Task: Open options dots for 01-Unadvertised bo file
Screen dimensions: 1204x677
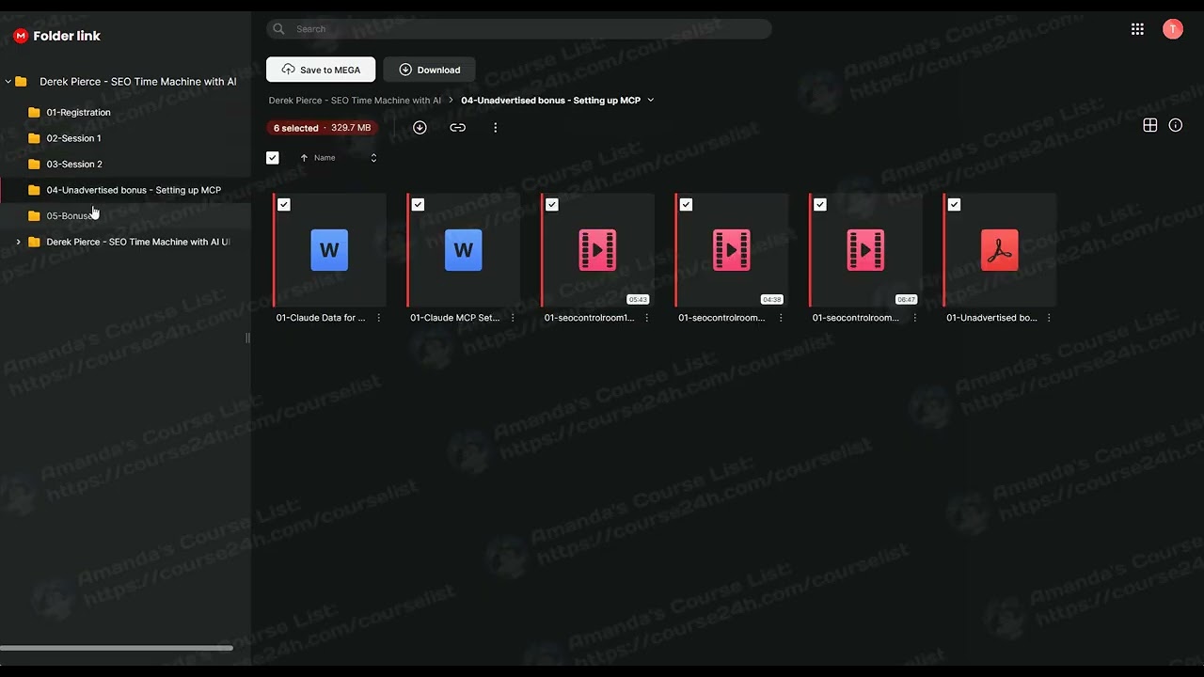Action: point(1049,318)
